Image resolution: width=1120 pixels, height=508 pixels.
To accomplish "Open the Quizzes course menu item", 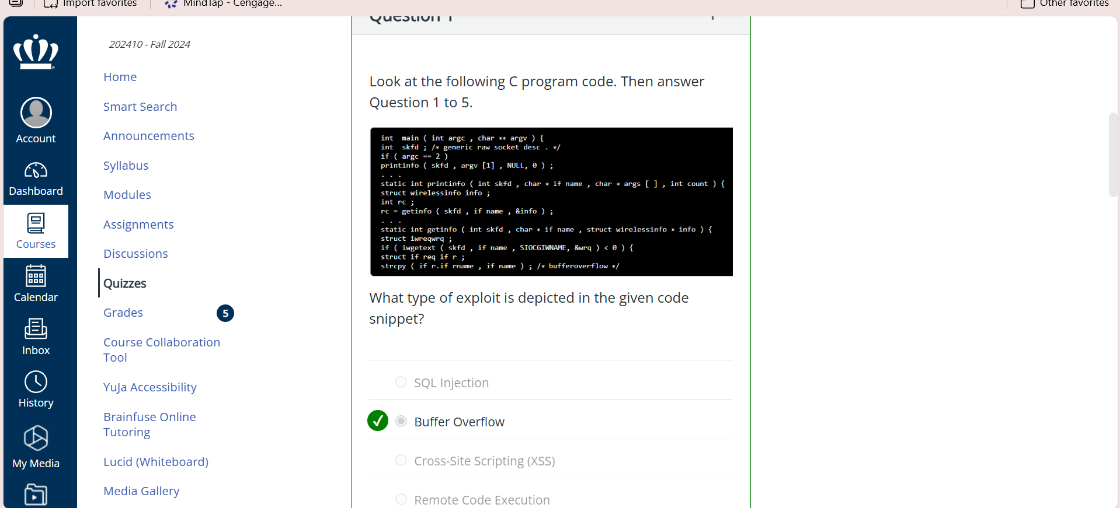I will click(125, 283).
